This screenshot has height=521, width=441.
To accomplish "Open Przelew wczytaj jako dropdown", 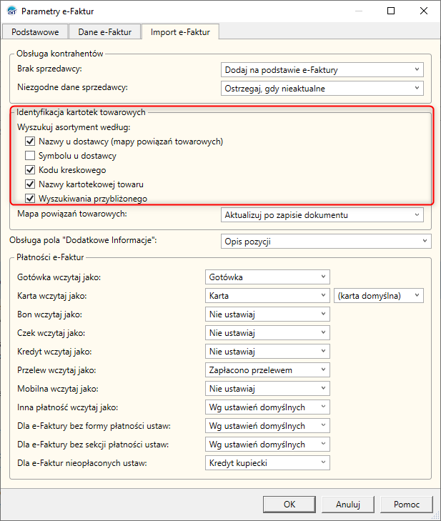I will (267, 370).
